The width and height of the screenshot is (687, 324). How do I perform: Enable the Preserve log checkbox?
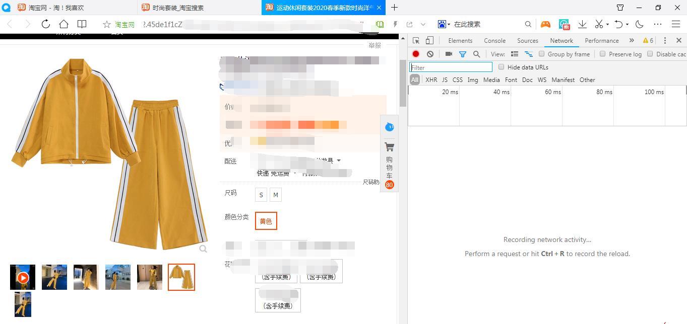click(x=602, y=54)
